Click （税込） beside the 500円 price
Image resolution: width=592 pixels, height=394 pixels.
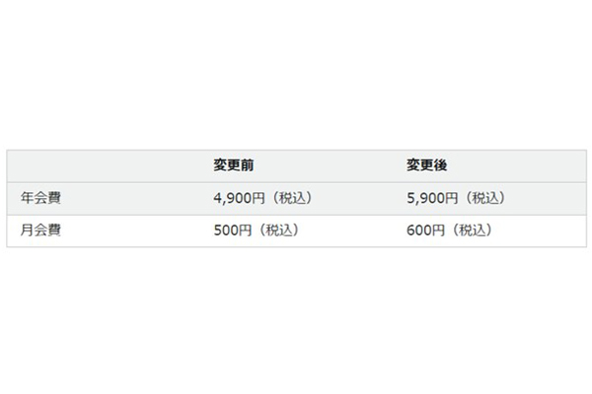pos(276,230)
